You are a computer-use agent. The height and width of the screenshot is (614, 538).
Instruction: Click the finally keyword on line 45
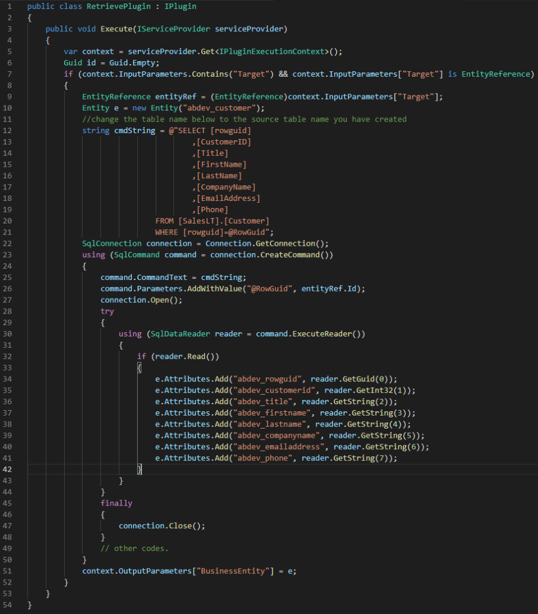pos(116,503)
